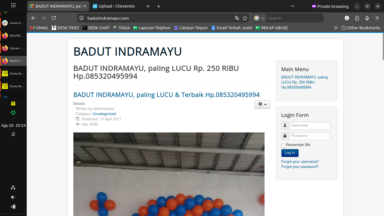Focus the Password input field
The width and height of the screenshot is (384, 216).
tap(310, 136)
